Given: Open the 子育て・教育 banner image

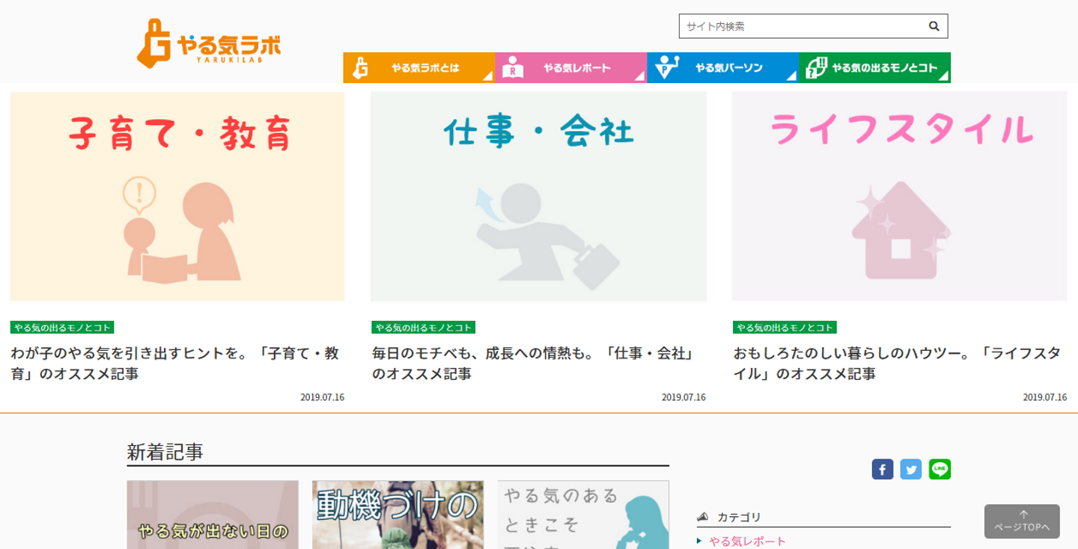Looking at the screenshot, I should (177, 196).
